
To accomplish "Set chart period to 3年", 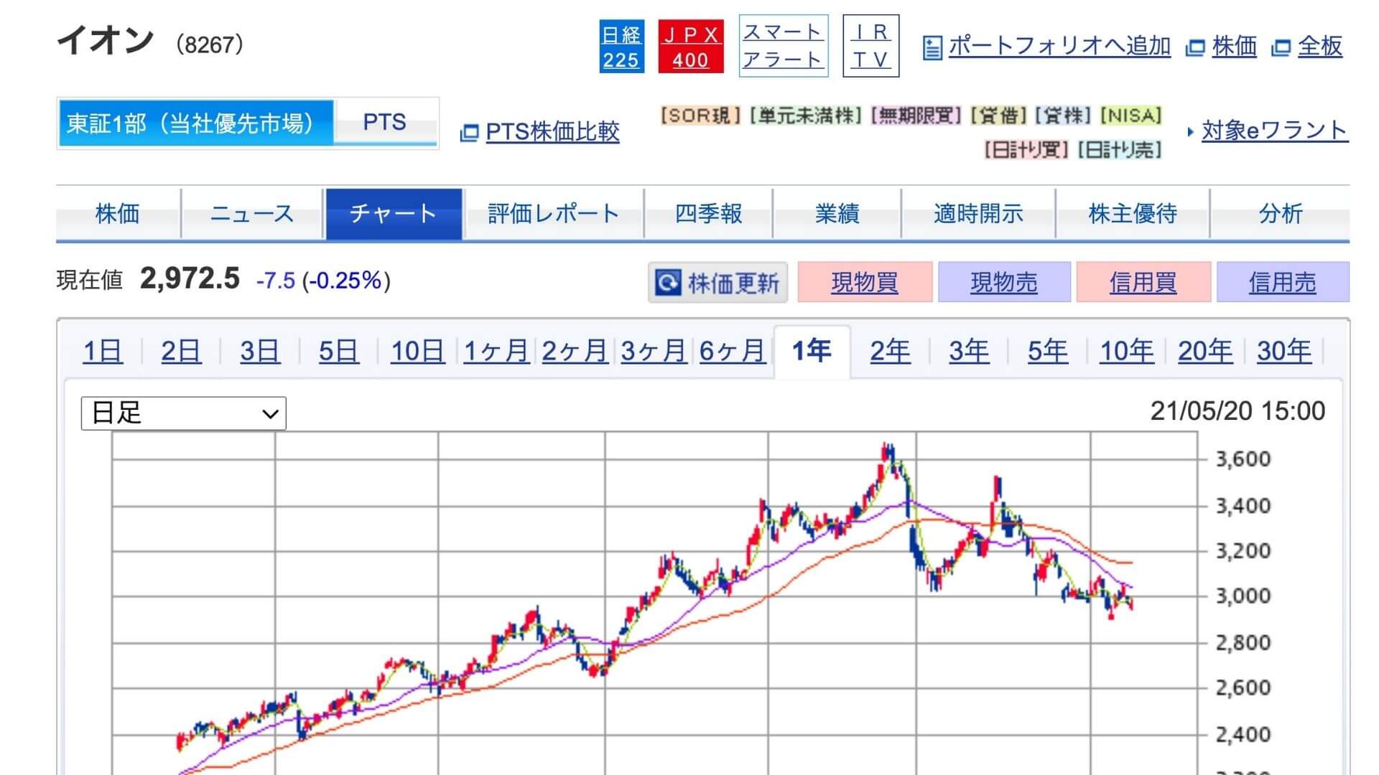I will coord(969,351).
